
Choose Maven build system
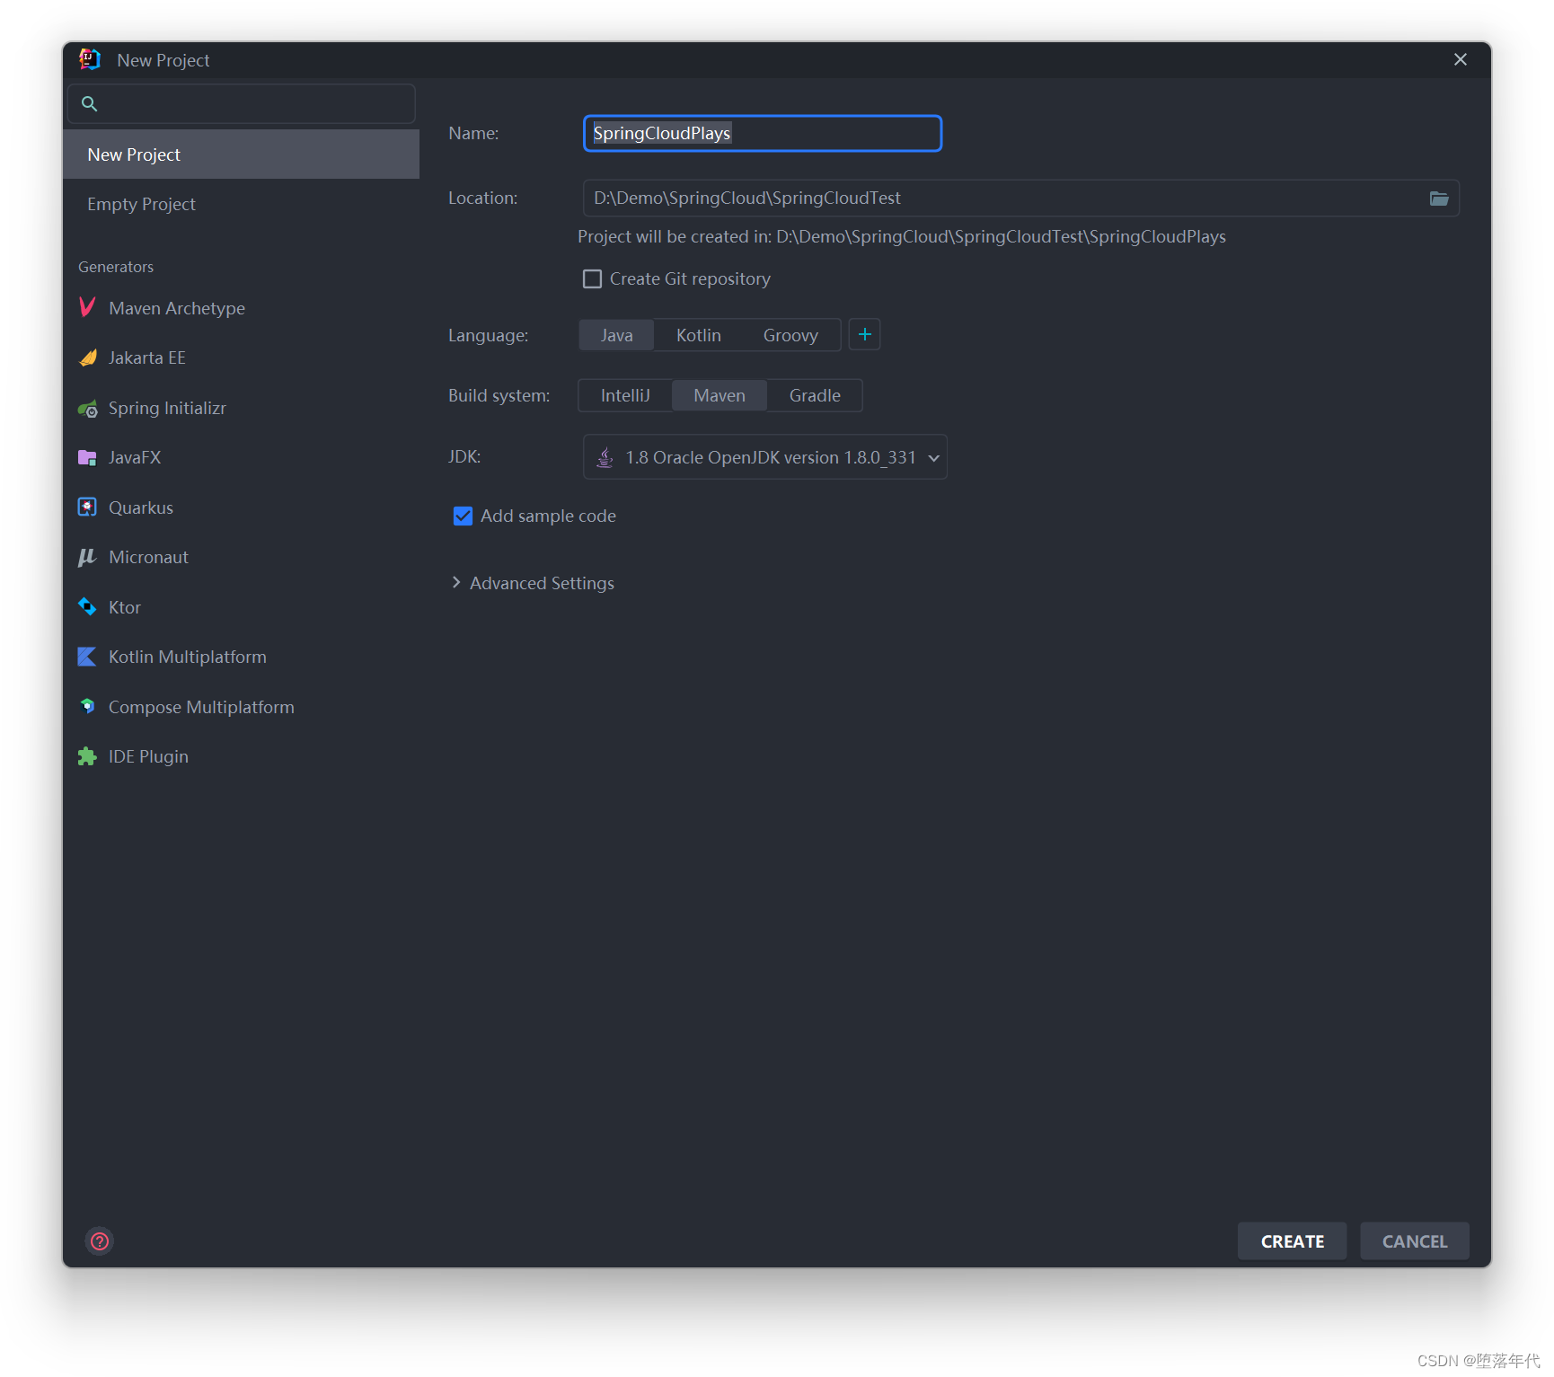[720, 395]
